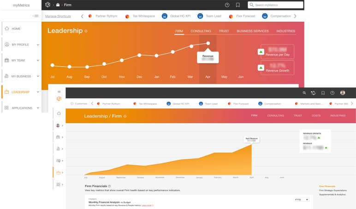Click orange briefcase icon in collapsed sidebar

click(x=59, y=173)
